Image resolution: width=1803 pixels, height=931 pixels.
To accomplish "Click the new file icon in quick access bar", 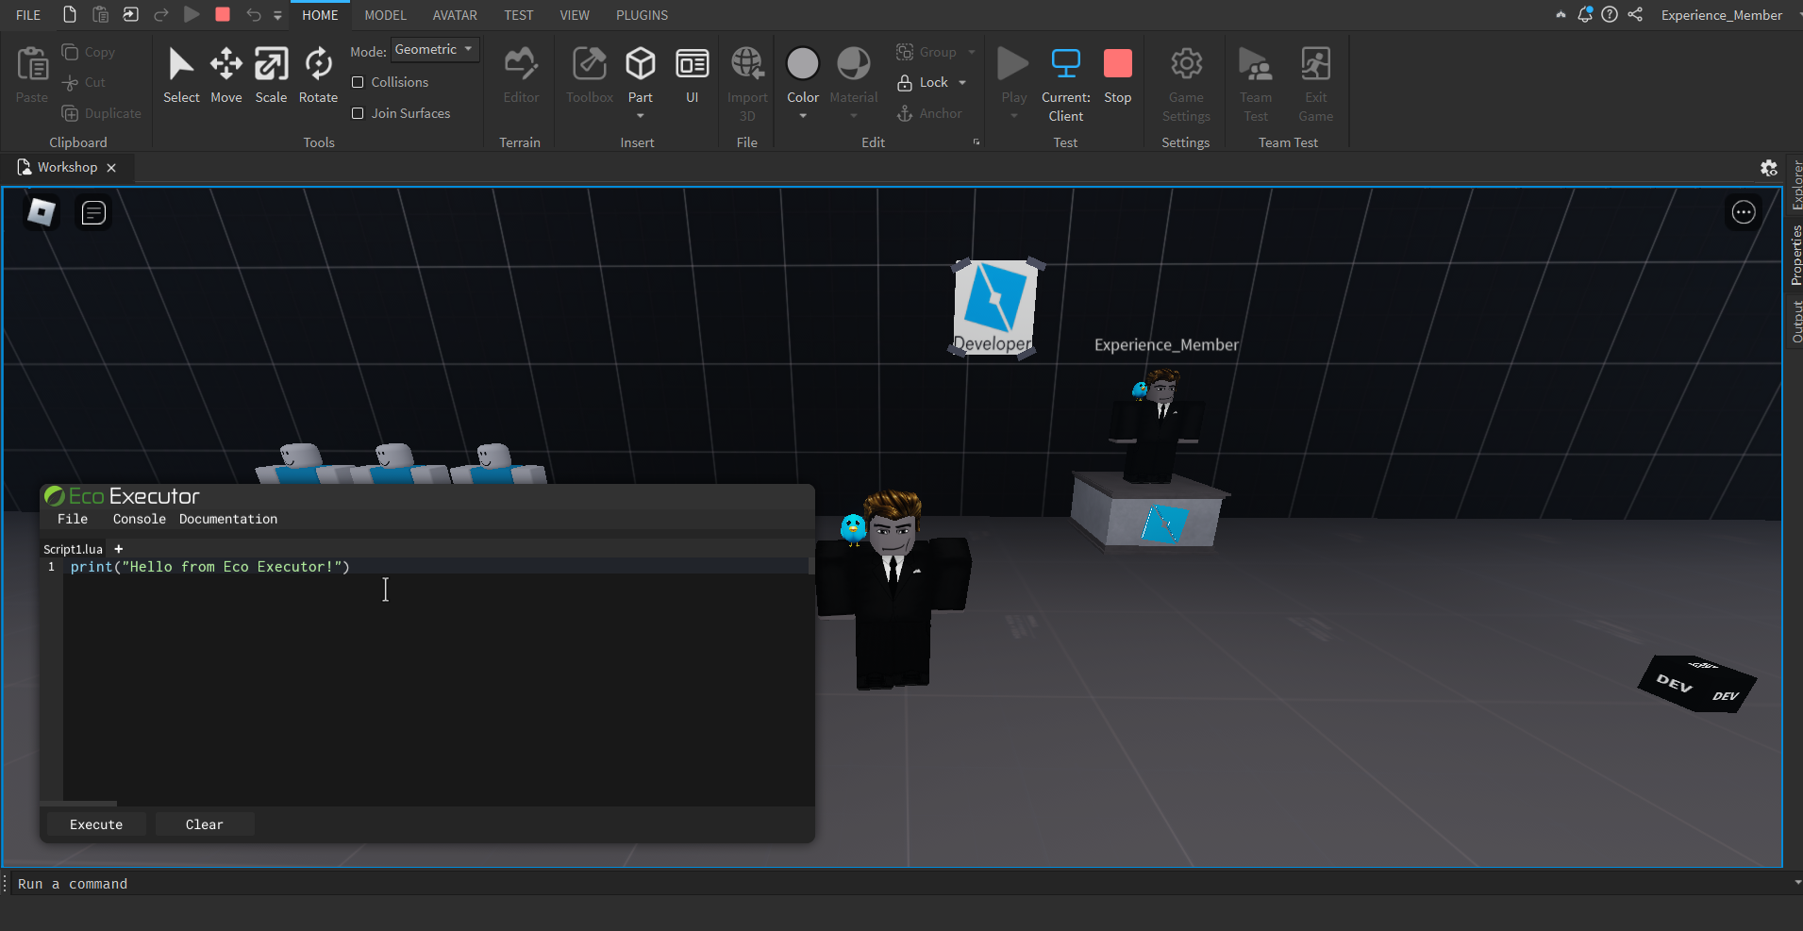I will coord(70,14).
